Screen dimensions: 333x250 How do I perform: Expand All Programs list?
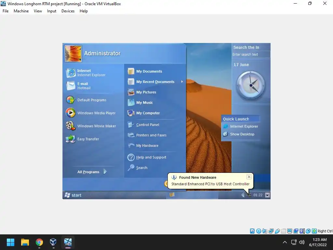point(92,172)
